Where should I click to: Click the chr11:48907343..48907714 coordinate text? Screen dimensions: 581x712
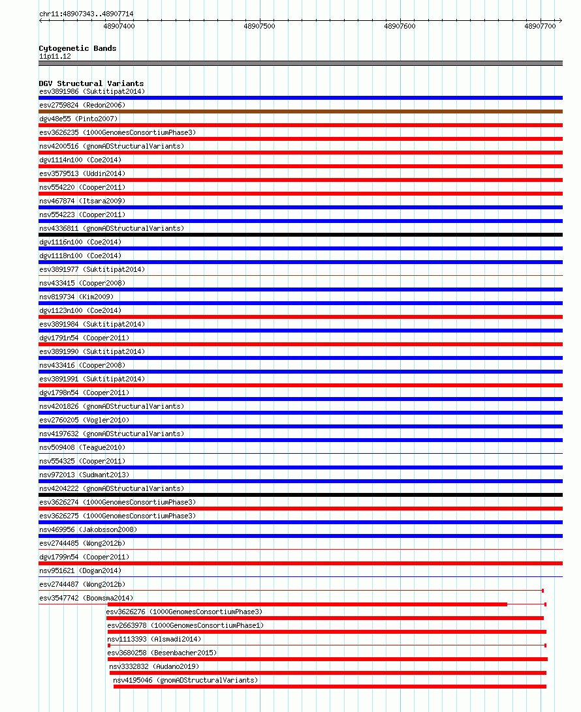[x=86, y=14]
